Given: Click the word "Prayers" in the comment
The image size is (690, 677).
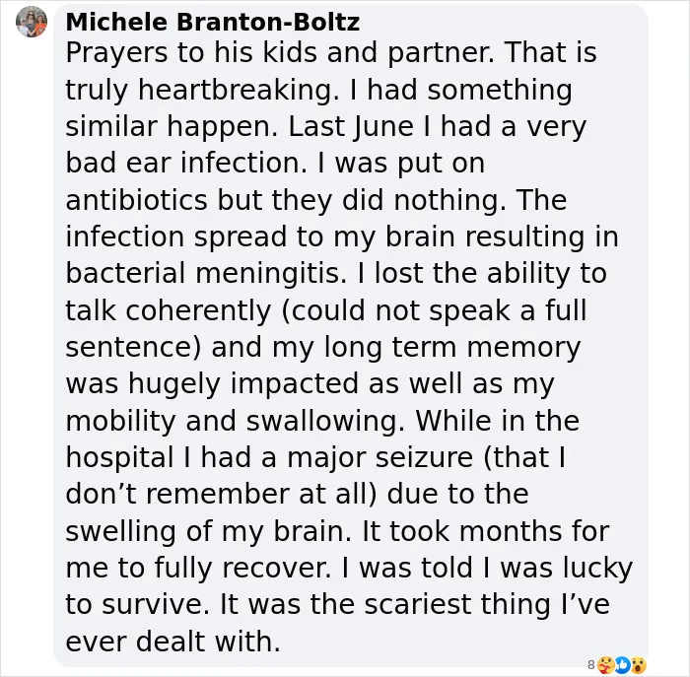Looking at the screenshot, I should coord(116,53).
